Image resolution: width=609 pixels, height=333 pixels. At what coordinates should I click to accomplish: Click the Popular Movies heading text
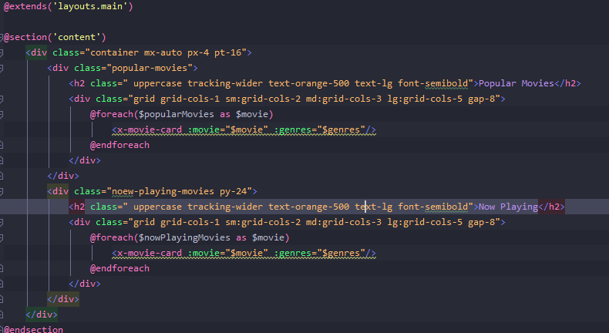tap(516, 83)
